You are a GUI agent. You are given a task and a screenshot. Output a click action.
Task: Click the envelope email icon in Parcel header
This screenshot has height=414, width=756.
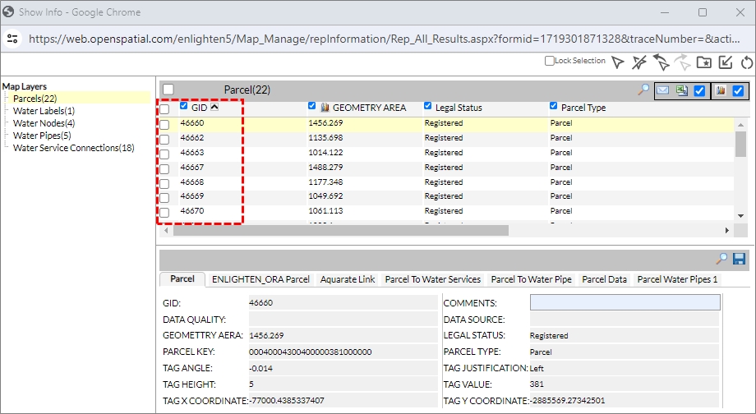(663, 90)
